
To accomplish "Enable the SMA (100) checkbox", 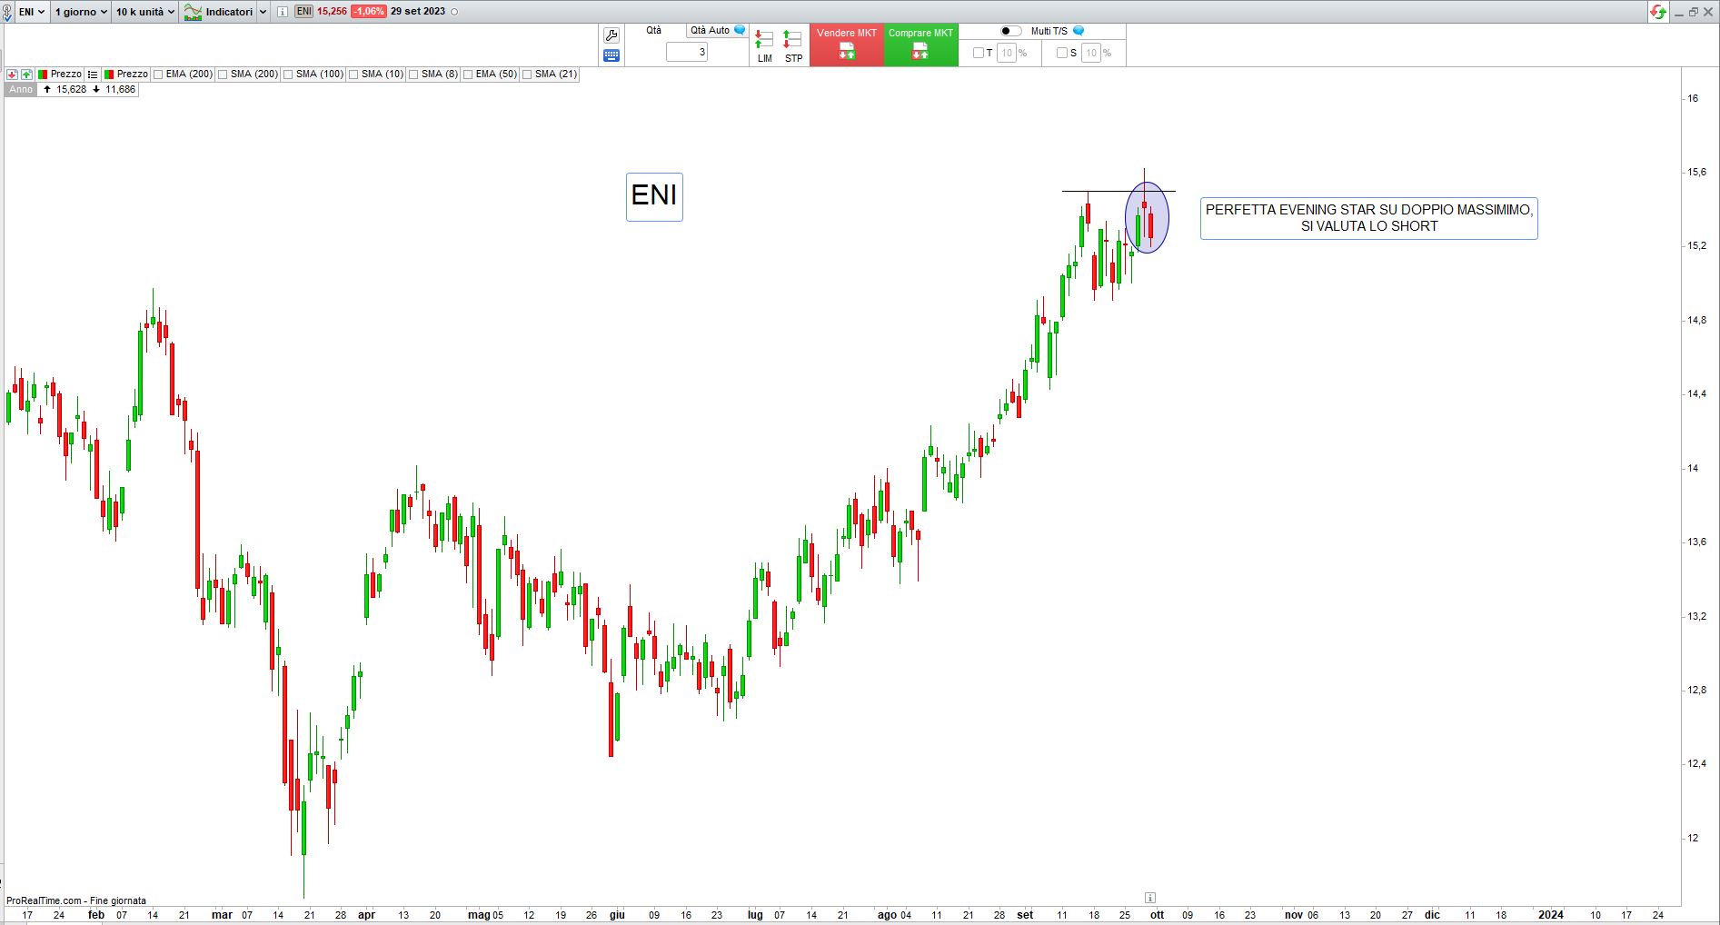I will [x=288, y=75].
